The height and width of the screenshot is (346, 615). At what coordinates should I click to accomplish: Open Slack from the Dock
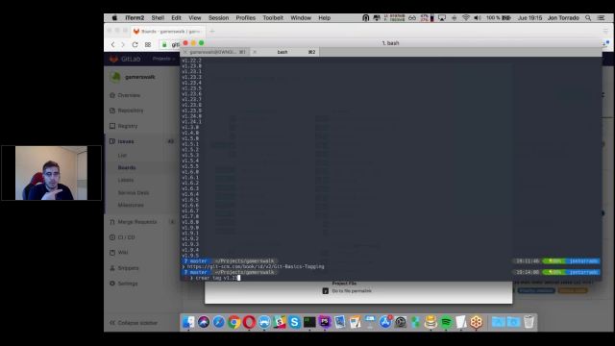(280, 322)
